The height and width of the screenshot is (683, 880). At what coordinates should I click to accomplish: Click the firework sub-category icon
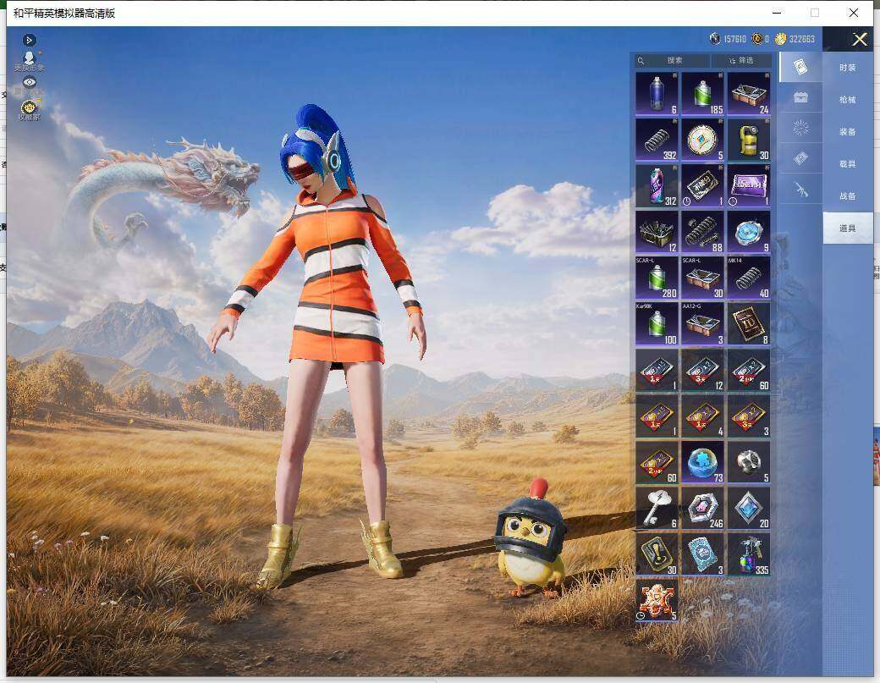800,128
